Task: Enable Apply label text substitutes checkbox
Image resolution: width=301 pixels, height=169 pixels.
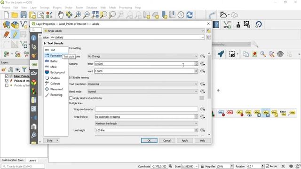Action: click(x=71, y=98)
